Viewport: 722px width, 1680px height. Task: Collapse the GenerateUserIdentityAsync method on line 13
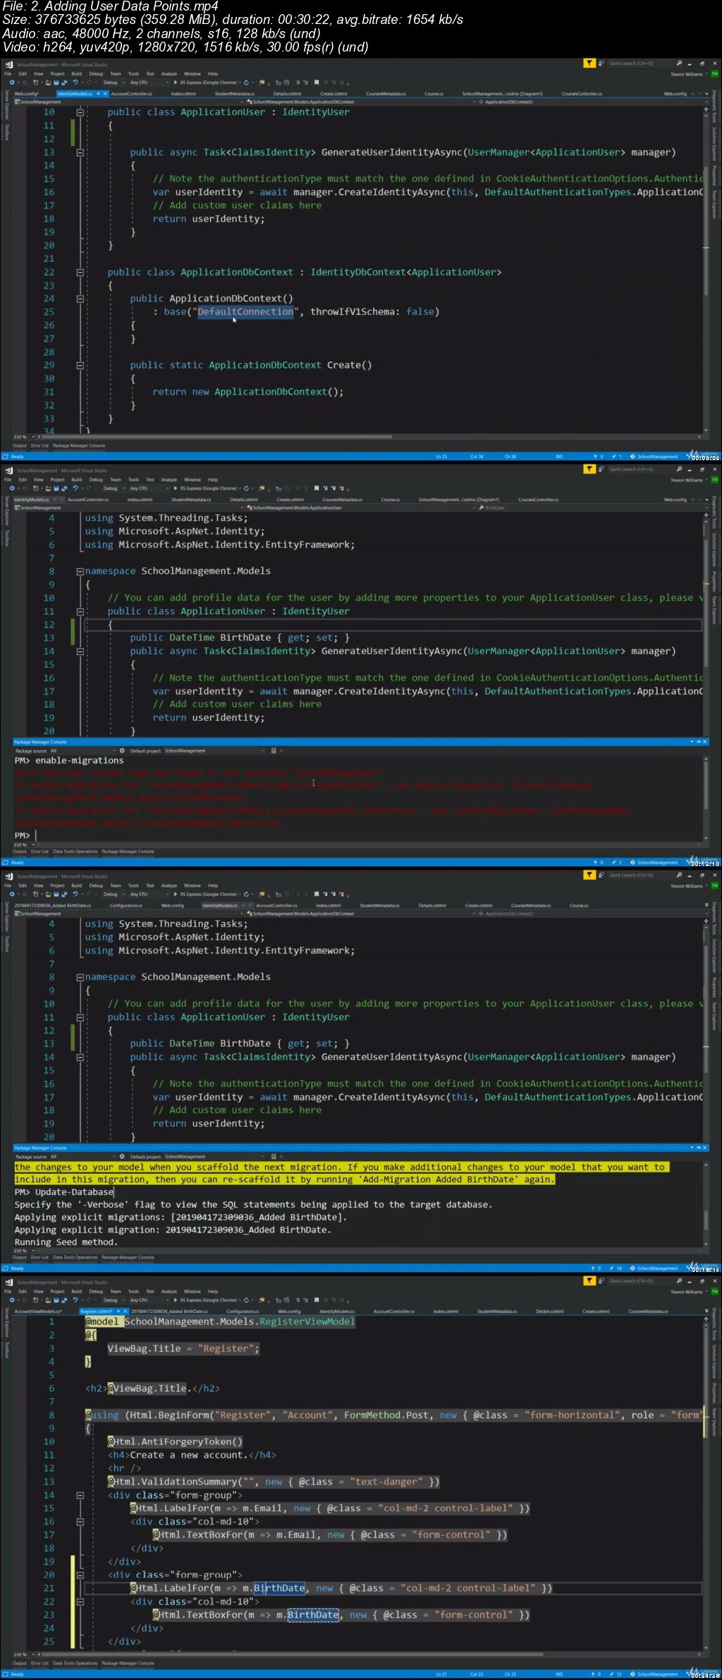point(80,152)
